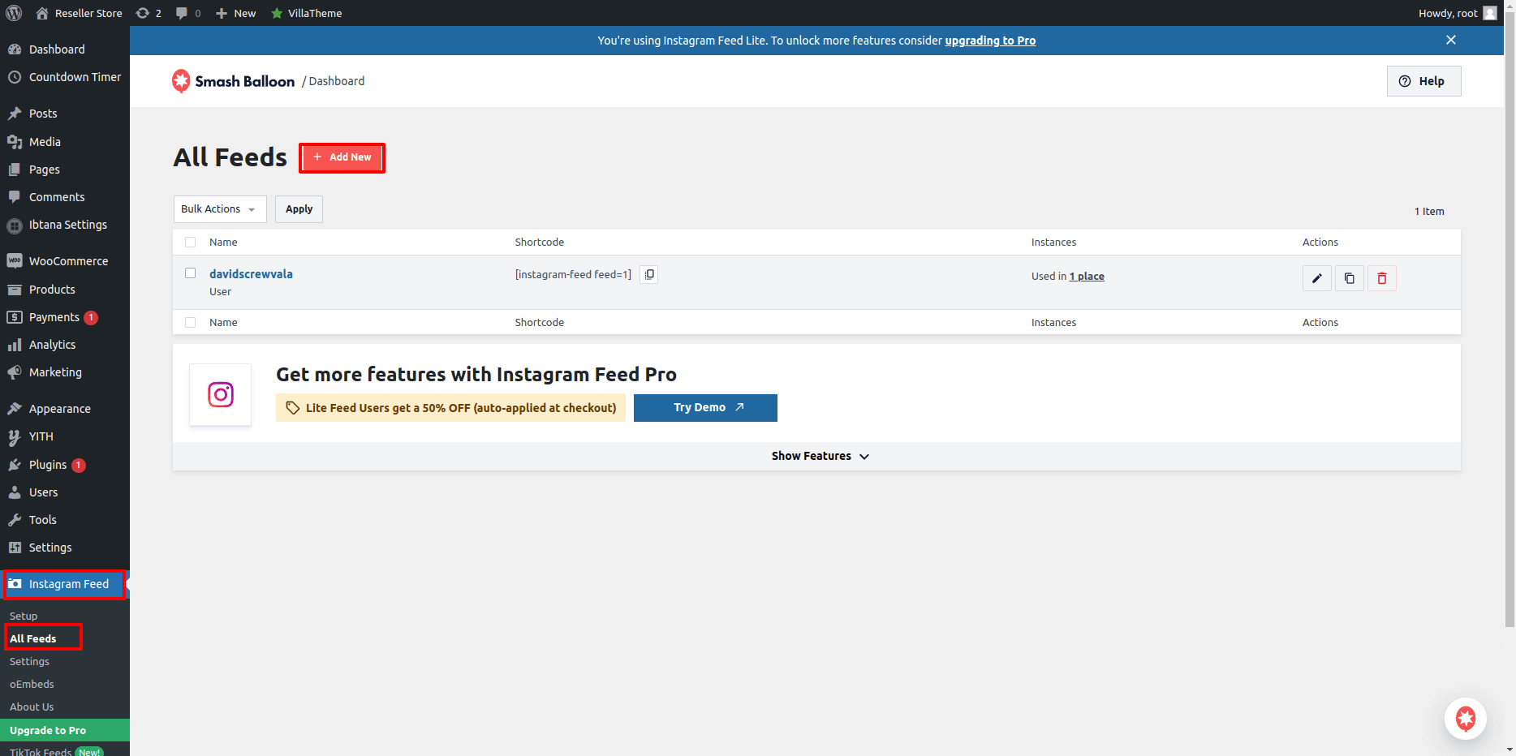
Task: Toggle the select-all checkbox in table footer
Action: click(x=191, y=322)
